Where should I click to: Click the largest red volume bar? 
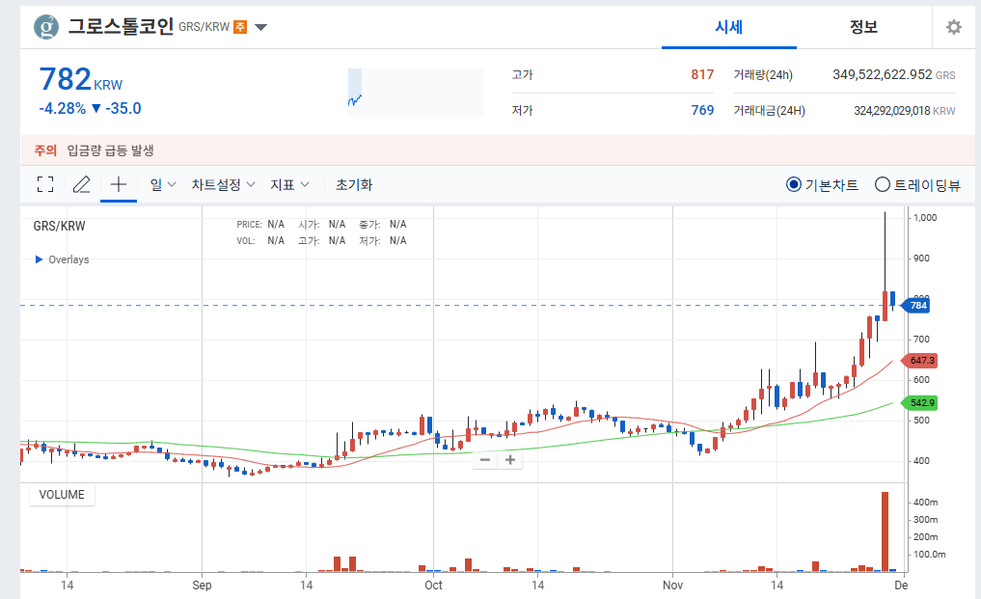pyautogui.click(x=885, y=531)
